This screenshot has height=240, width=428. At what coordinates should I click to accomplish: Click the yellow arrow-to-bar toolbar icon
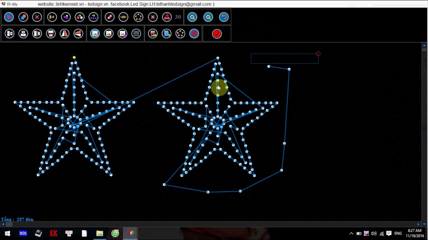coord(52,17)
